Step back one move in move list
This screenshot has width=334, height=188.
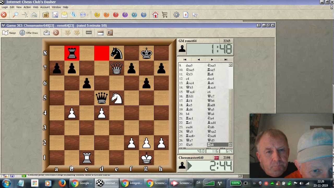point(199,60)
